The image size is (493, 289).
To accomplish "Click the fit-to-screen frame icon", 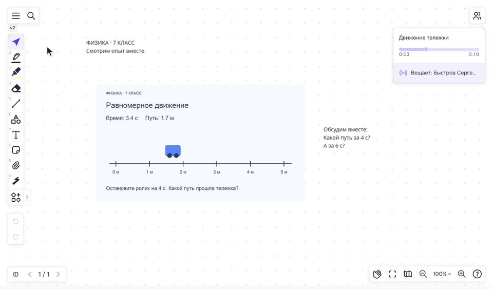I will tap(392, 274).
